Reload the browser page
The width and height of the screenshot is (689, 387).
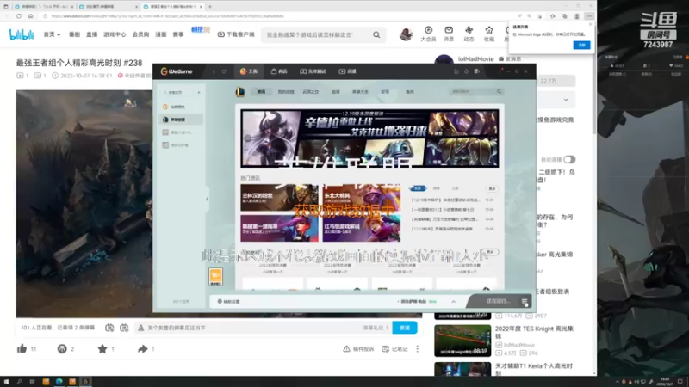pos(18,16)
